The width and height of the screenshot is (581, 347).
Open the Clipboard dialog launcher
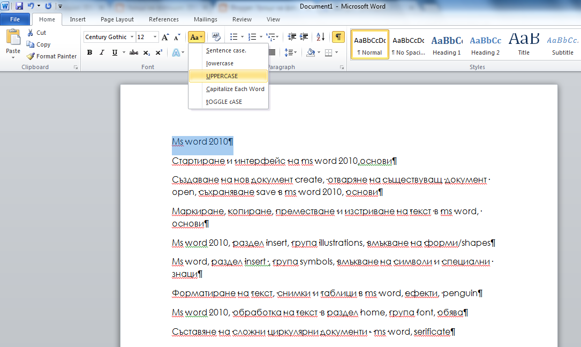[76, 67]
